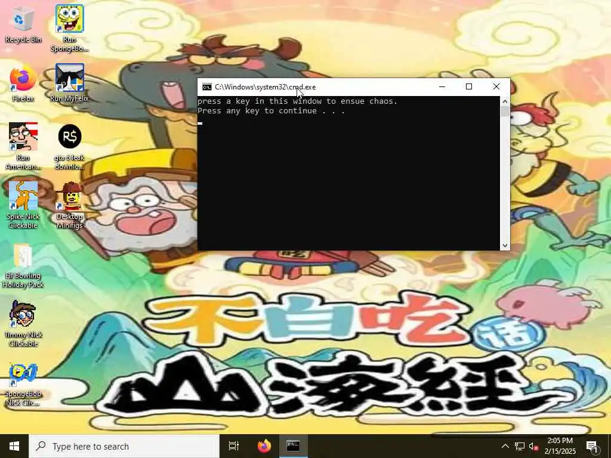
Task: Click the cmd.exe taskbar button
Action: [x=293, y=446]
